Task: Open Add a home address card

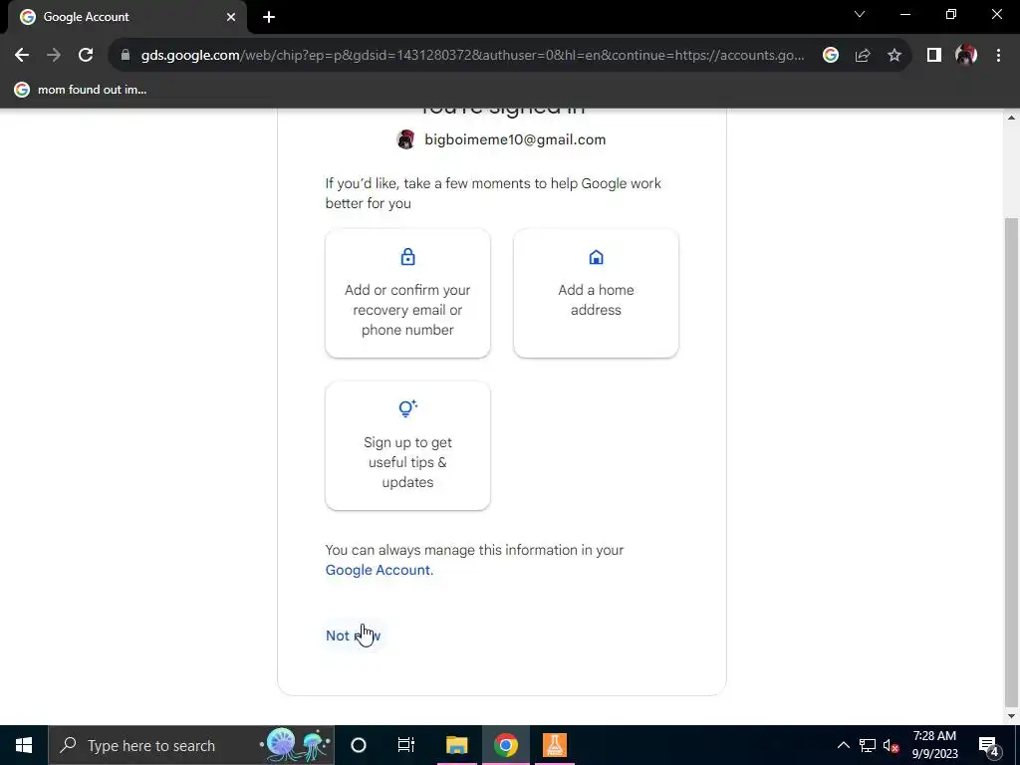Action: (x=596, y=293)
